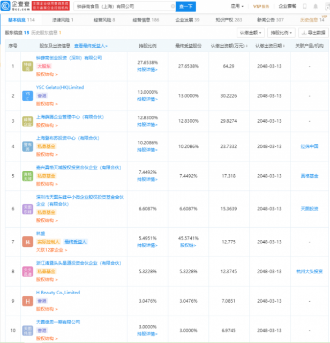The height and width of the screenshot is (343, 330).
Task: Switch to 企业发展 tab
Action: [x=187, y=20]
